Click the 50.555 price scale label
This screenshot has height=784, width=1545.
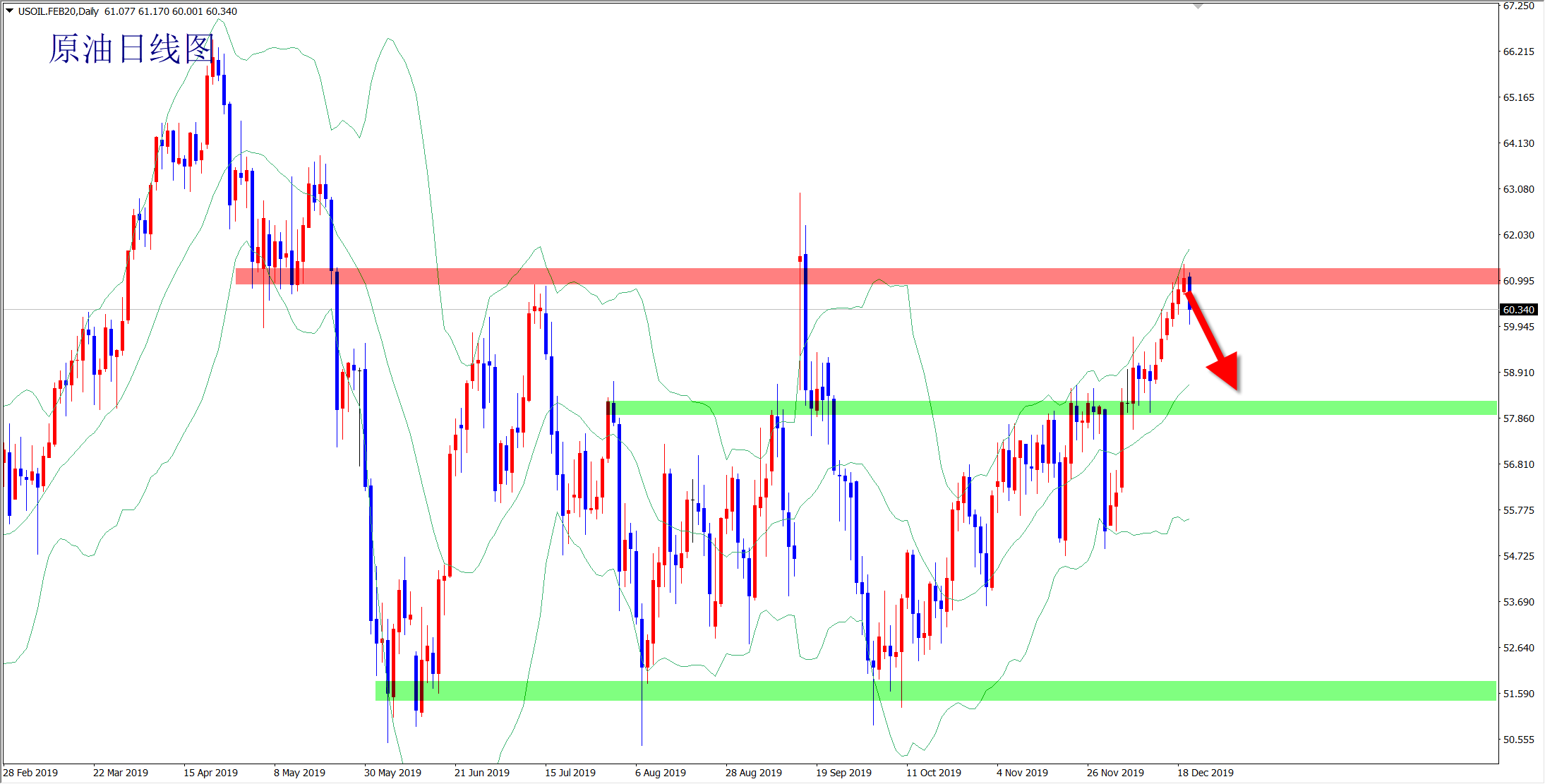tap(1518, 740)
